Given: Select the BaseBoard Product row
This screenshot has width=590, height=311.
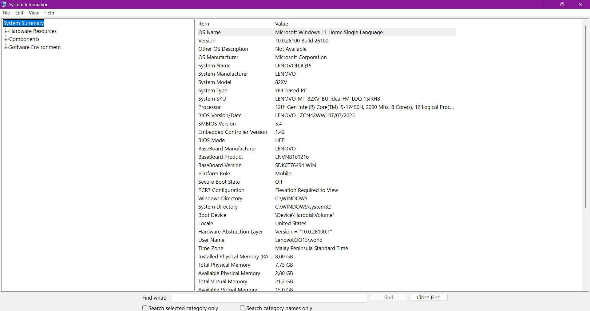Looking at the screenshot, I should (326, 157).
